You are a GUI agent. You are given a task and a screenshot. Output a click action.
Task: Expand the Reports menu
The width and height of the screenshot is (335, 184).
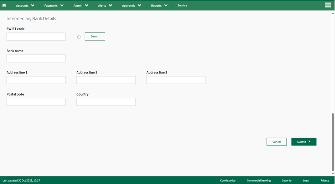pyautogui.click(x=159, y=6)
